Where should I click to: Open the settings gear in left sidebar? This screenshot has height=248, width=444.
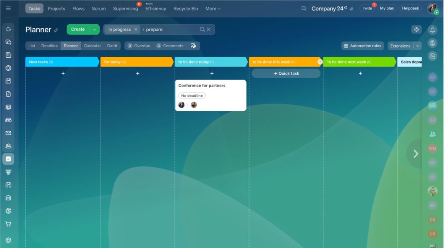pyautogui.click(x=8, y=240)
